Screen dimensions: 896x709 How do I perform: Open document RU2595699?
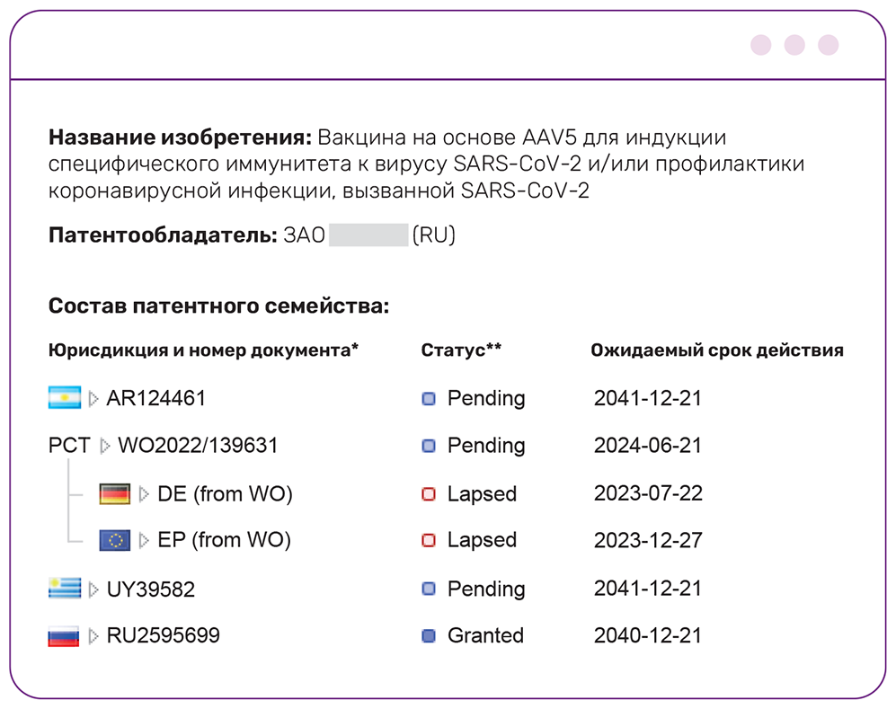163,636
